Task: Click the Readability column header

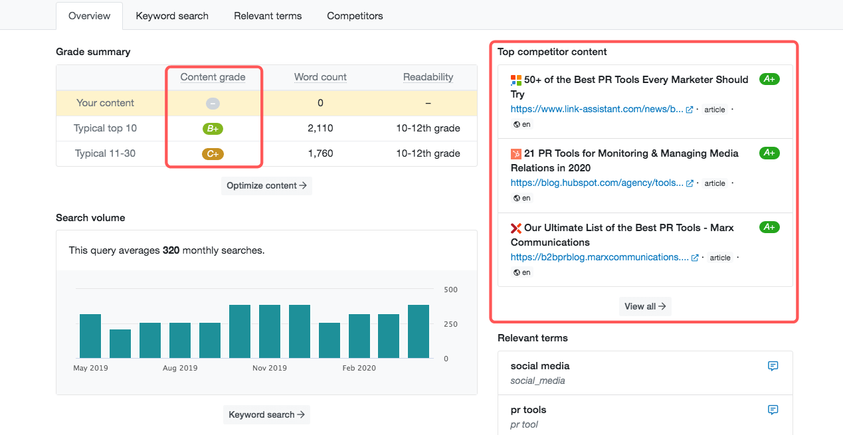Action: point(428,77)
